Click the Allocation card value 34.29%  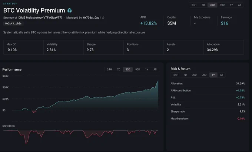click(212, 50)
